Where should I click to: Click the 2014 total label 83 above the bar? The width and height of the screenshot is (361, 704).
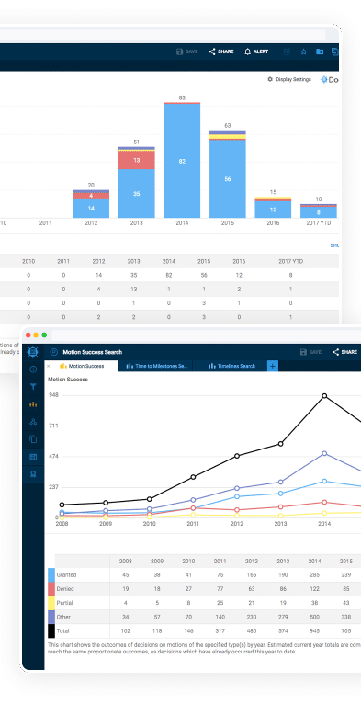tap(182, 97)
